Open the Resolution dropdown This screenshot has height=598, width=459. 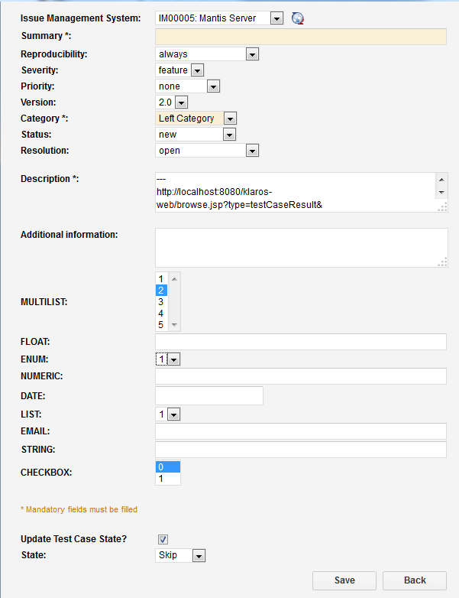click(x=252, y=151)
